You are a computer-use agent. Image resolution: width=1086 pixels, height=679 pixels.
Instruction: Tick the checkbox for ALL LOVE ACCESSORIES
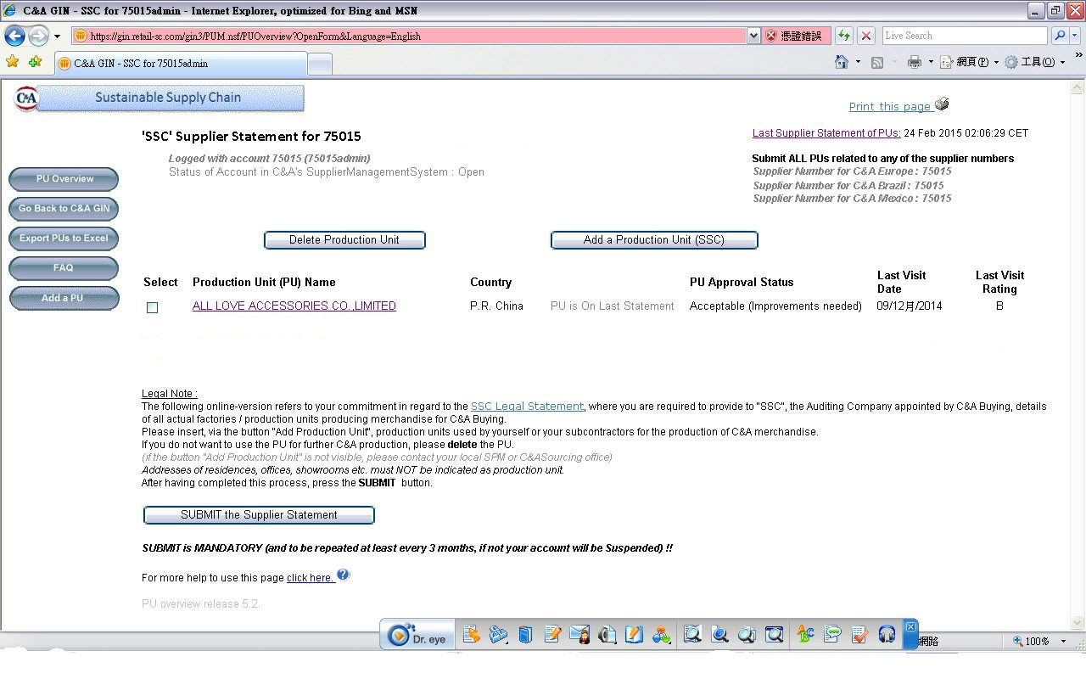click(x=152, y=307)
